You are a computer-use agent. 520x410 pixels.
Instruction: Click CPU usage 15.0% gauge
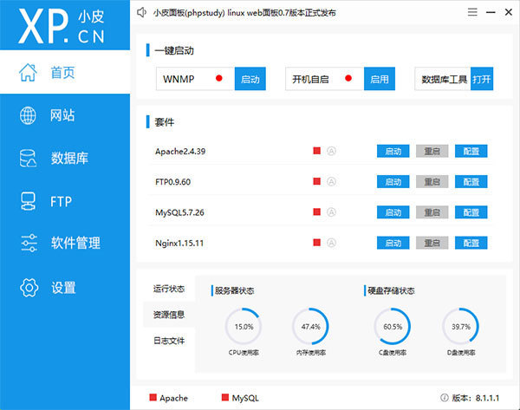click(x=244, y=327)
